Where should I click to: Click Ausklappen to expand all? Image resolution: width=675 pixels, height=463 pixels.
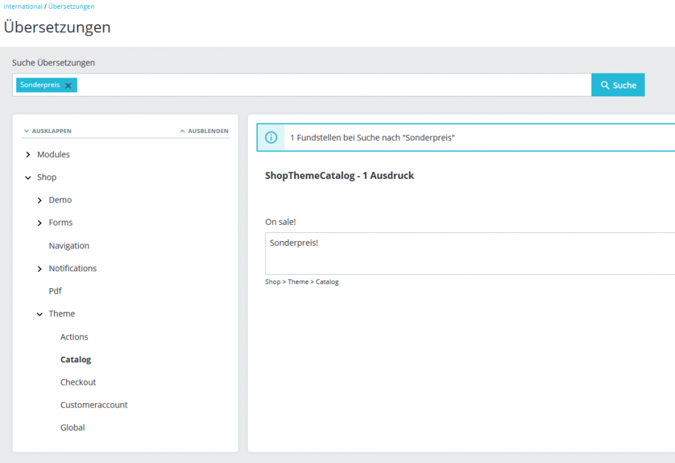[47, 131]
